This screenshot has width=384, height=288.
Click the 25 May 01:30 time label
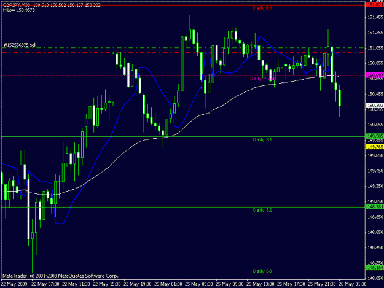[168, 284]
